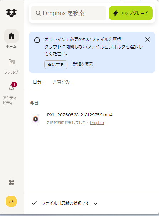The image size is (159, 216).
Task: Click the red notification badge
Action: 14,85
